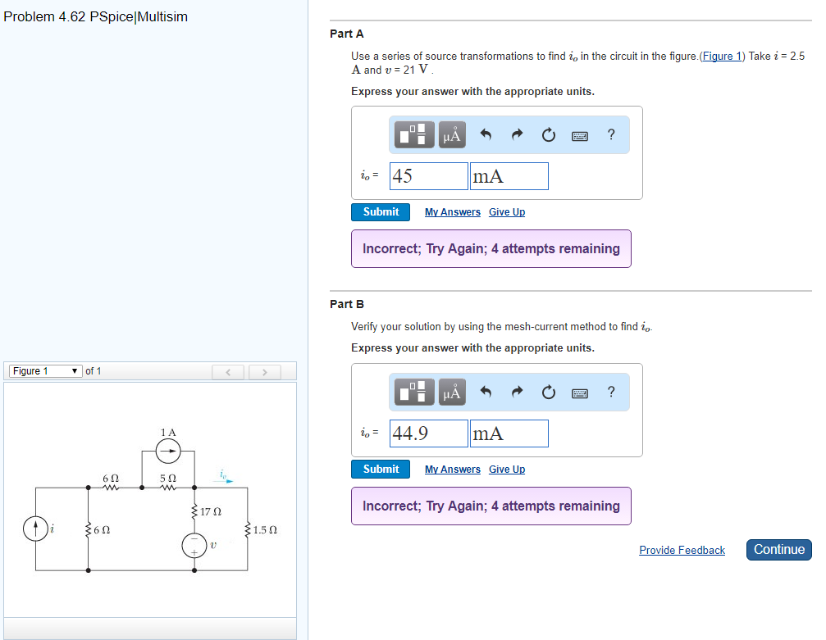Viewport: 826px width, 640px height.
Task: Click the next figure chevron
Action: (x=264, y=371)
